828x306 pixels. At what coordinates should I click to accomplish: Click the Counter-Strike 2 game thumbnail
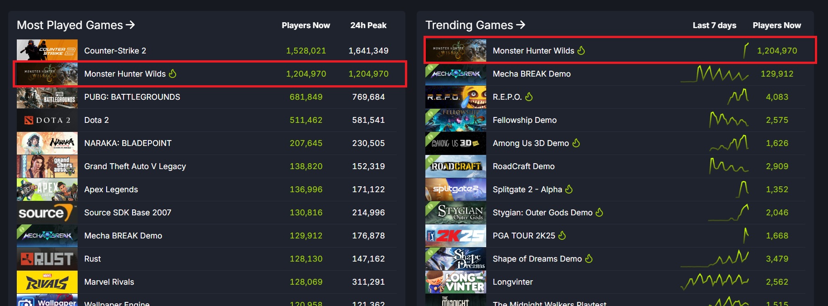click(x=47, y=50)
